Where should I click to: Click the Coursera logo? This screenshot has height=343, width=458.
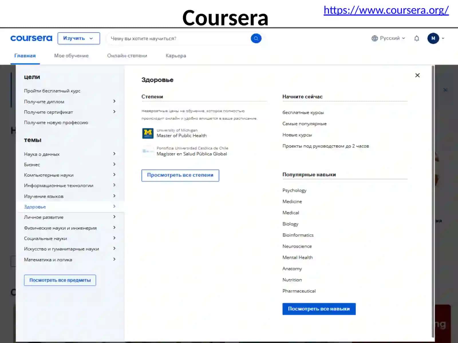click(x=31, y=38)
